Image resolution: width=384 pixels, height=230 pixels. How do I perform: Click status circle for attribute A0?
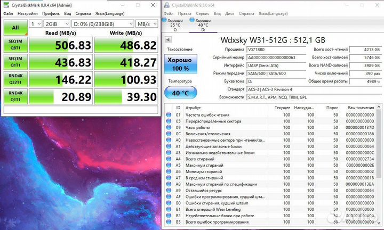(169, 140)
